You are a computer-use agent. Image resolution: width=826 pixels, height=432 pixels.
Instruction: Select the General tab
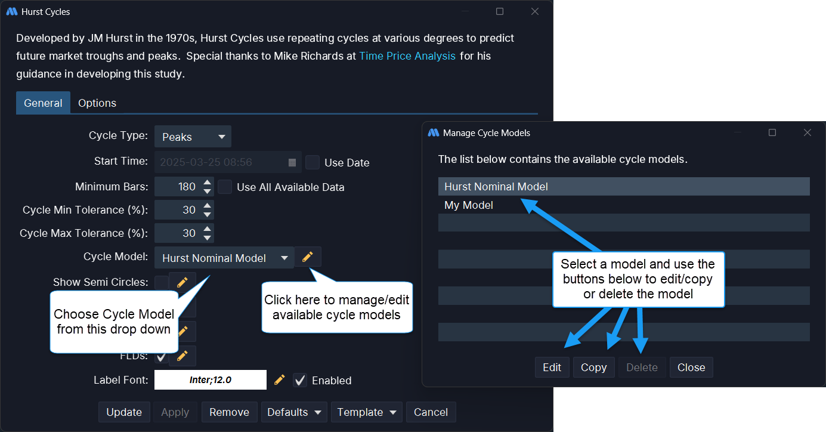coord(43,103)
